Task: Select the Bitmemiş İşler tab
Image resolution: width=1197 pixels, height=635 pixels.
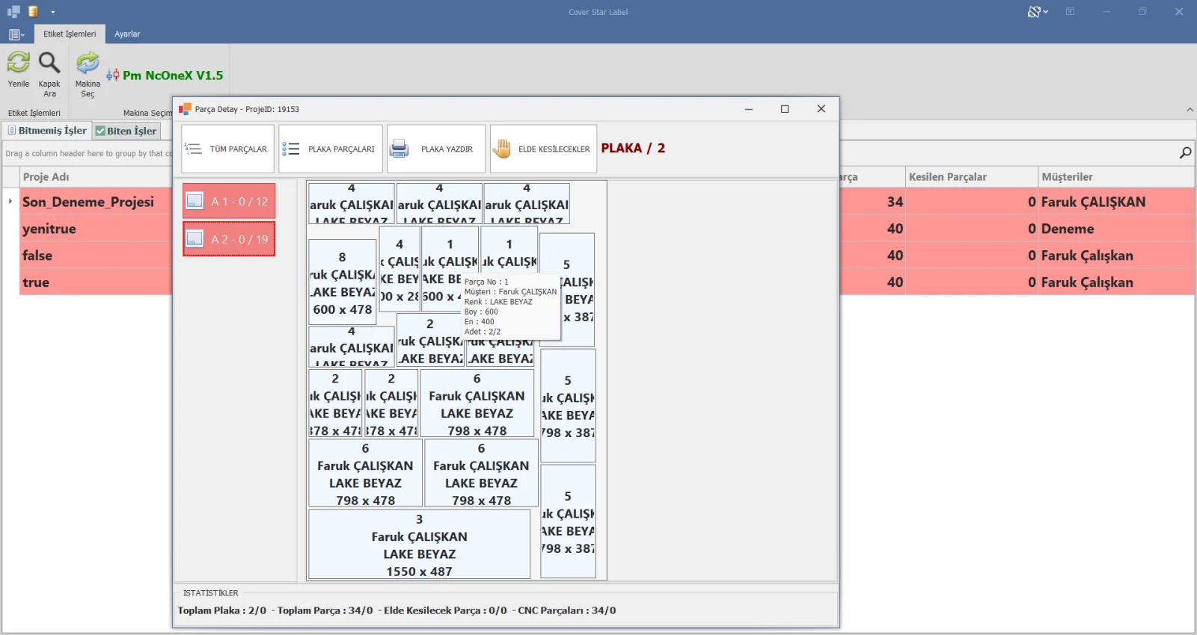Action: [x=47, y=131]
